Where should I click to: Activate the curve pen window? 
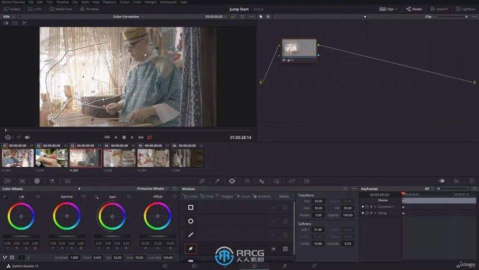[x=190, y=249]
